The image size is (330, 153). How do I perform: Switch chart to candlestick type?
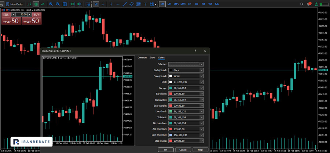[36, 4]
